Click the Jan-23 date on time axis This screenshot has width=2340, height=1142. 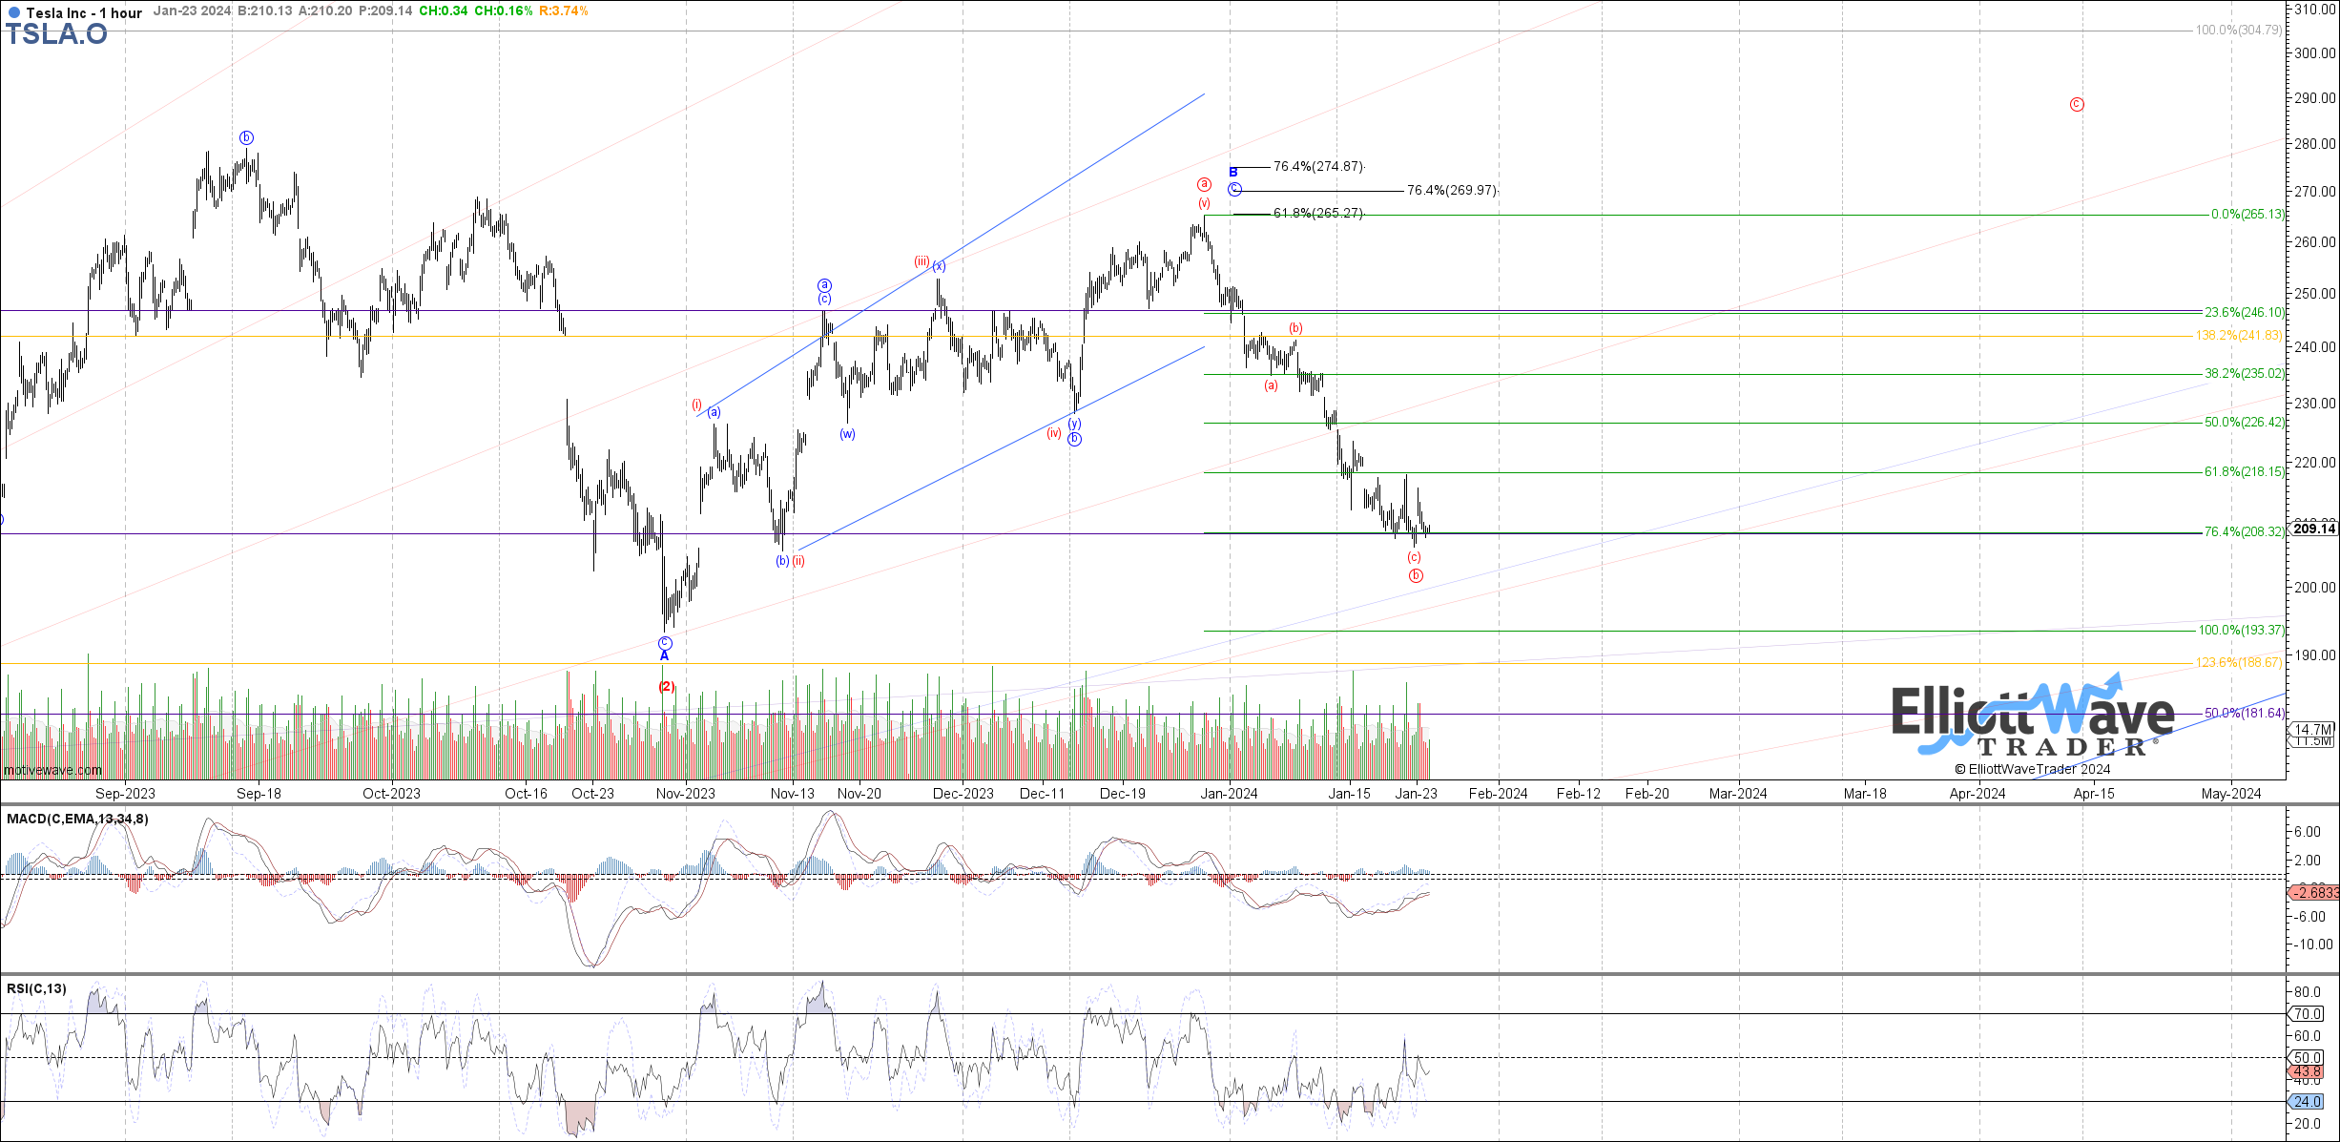click(1417, 794)
